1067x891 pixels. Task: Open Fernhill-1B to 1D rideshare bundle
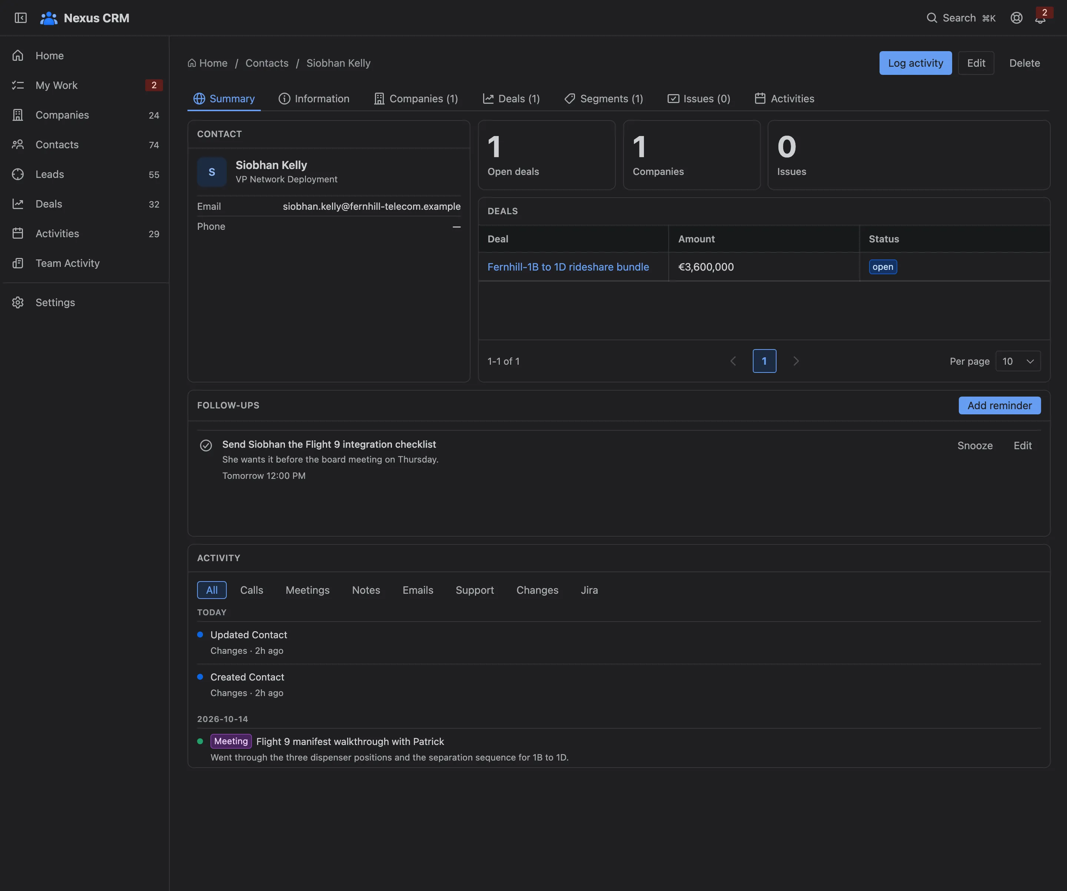click(x=568, y=267)
